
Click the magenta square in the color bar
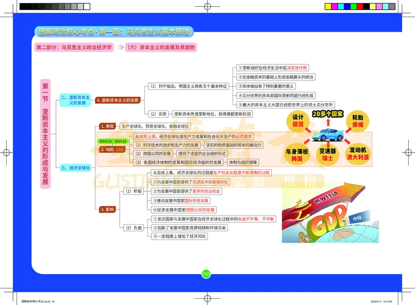pos(335,6)
